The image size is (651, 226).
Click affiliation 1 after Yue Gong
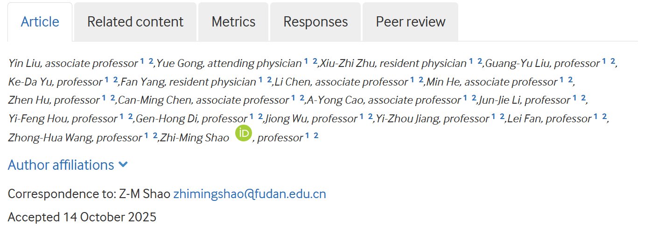[x=307, y=61]
